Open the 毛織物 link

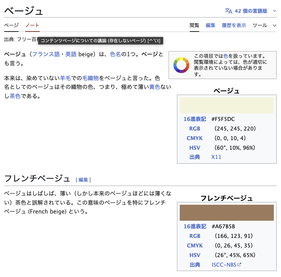click(x=90, y=77)
